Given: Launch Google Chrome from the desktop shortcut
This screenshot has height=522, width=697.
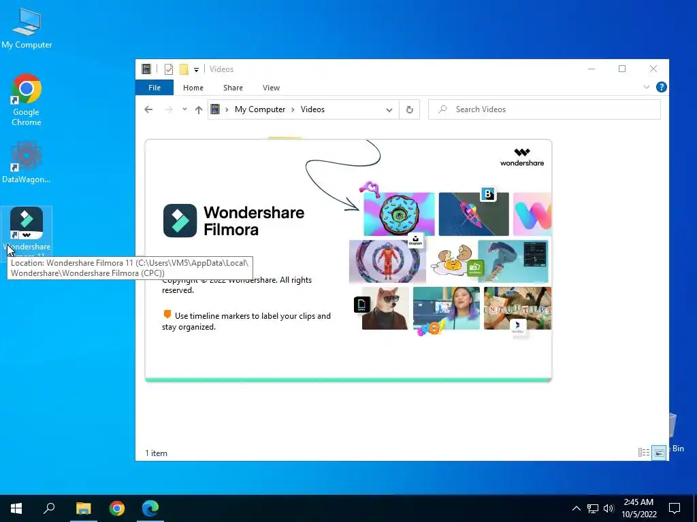Looking at the screenshot, I should pyautogui.click(x=27, y=100).
